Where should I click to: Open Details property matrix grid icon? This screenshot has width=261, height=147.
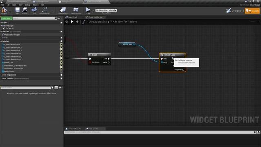pyautogui.click(x=56, y=88)
